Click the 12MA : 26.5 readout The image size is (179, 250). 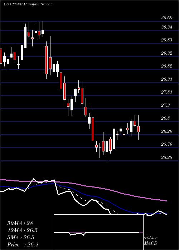pos(23,230)
